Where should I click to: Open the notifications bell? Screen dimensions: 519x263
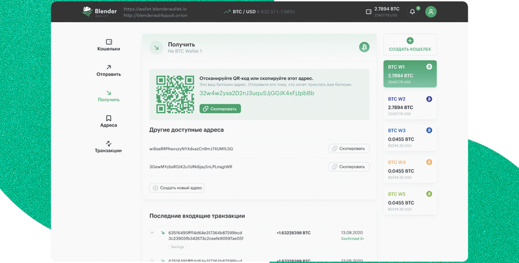[x=413, y=12]
